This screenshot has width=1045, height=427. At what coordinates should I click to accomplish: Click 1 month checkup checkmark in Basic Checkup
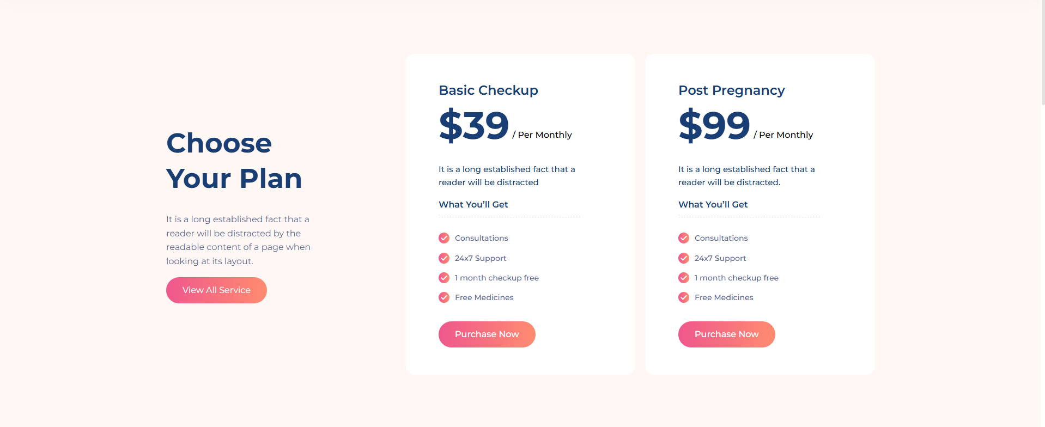pos(444,278)
